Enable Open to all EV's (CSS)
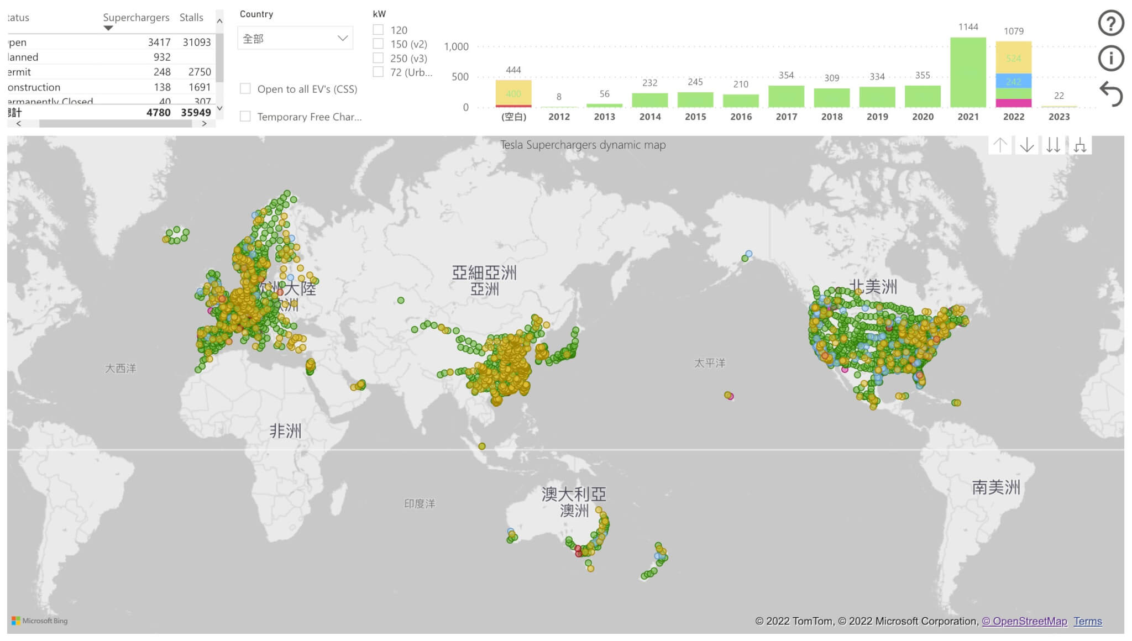The width and height of the screenshot is (1132, 641). pyautogui.click(x=245, y=88)
